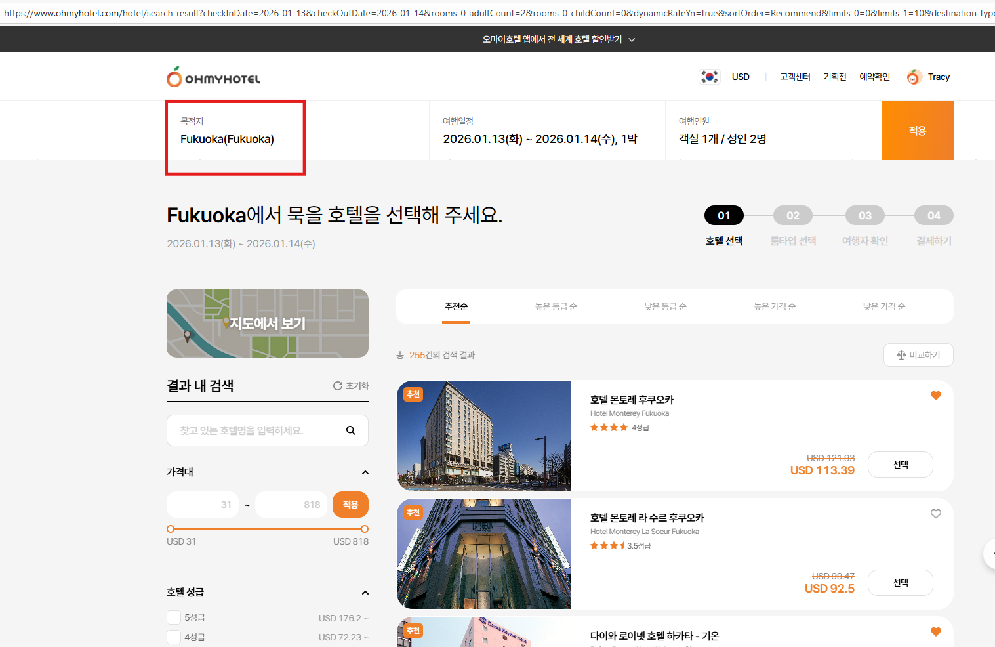Favorite Hotel Monterey La Soeur Fukuoka heart
Screen dimensions: 995x647
tap(936, 514)
